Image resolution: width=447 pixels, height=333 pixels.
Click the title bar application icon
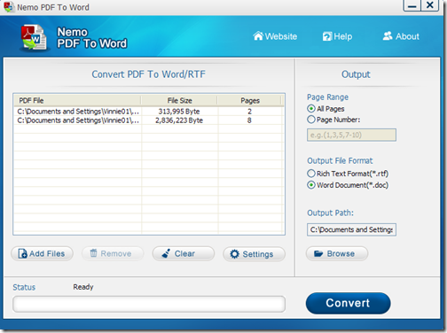(x=9, y=7)
